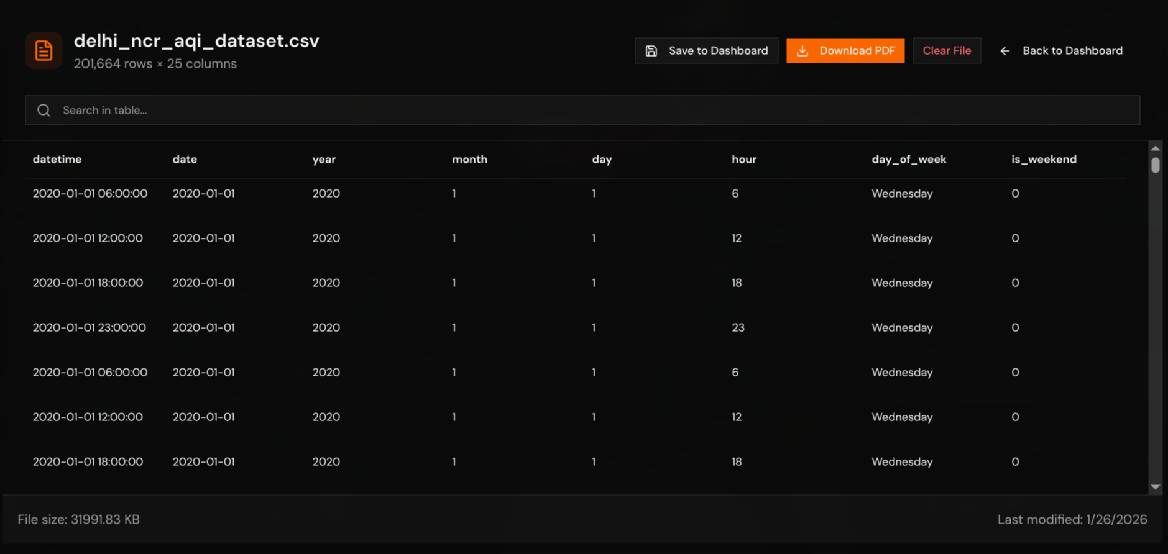Click the Last modified 1/26/2026 label
The width and height of the screenshot is (1168, 554).
(1072, 519)
